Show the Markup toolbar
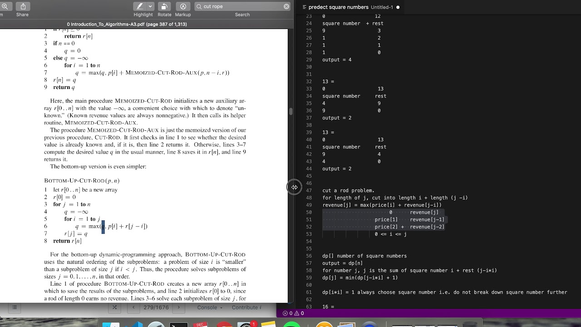 pos(183,6)
